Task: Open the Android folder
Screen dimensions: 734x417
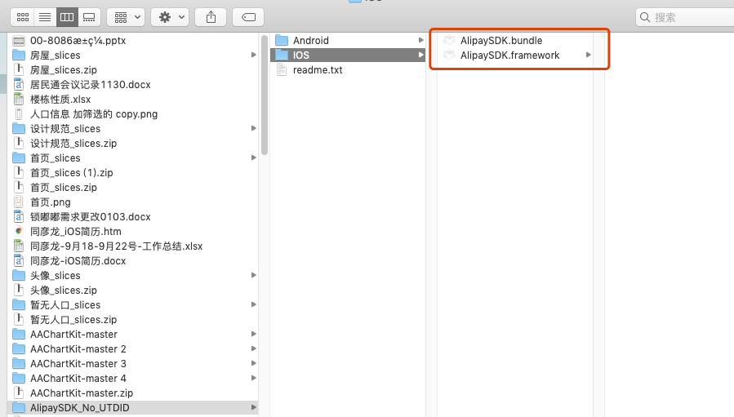Action: [348, 41]
